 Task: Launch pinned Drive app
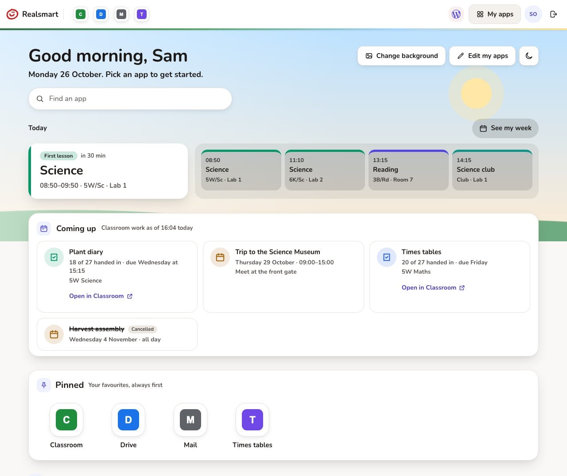[128, 426]
